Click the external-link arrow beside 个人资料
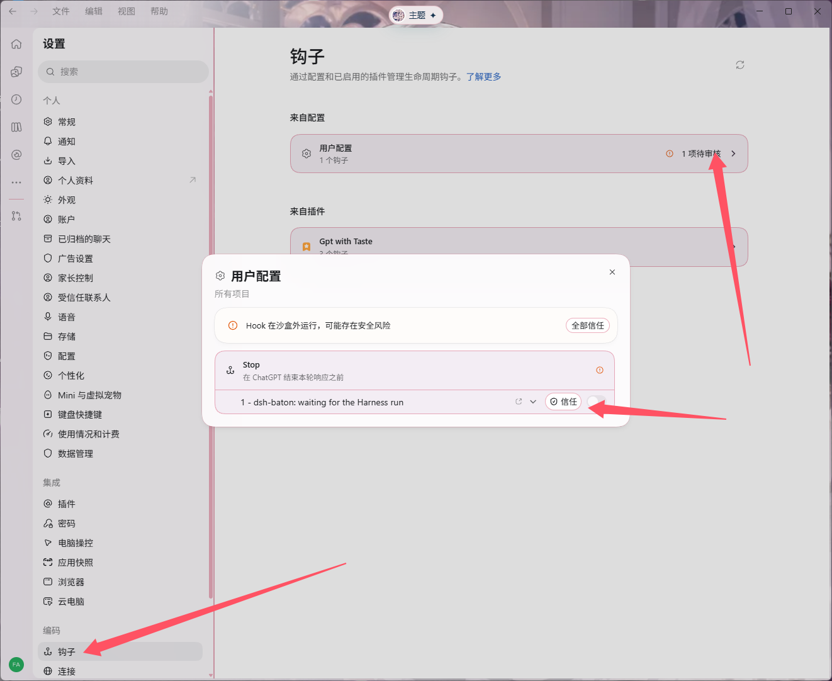 (x=193, y=180)
